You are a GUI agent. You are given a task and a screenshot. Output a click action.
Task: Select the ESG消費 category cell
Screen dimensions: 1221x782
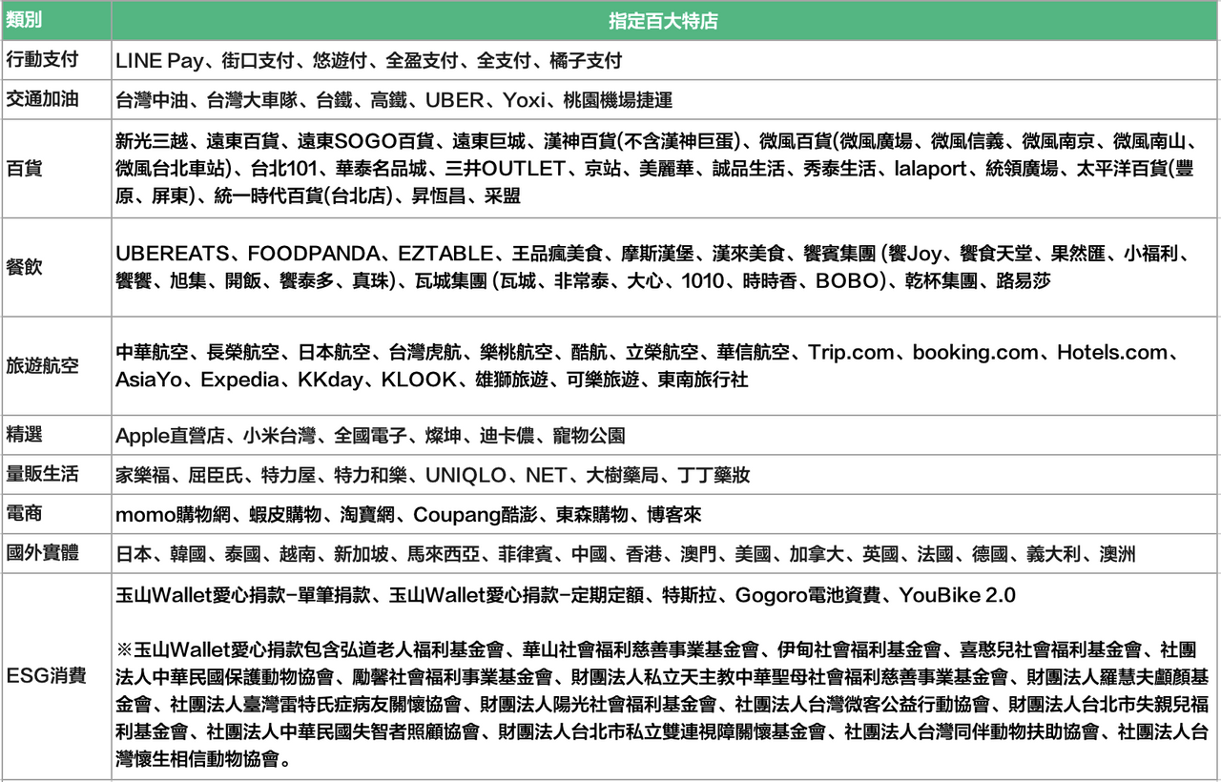point(55,676)
